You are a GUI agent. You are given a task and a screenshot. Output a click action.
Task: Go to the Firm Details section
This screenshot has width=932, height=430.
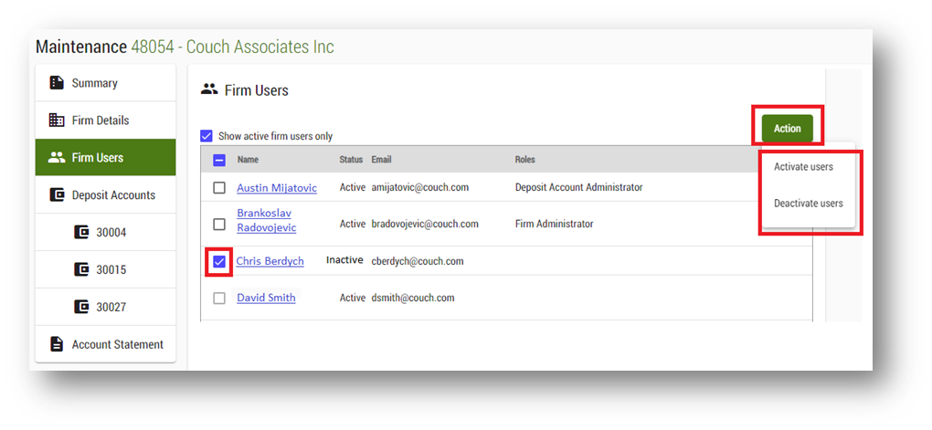point(101,121)
